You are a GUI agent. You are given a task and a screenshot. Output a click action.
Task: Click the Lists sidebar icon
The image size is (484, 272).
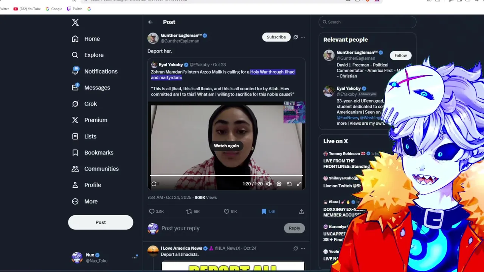[x=75, y=136]
